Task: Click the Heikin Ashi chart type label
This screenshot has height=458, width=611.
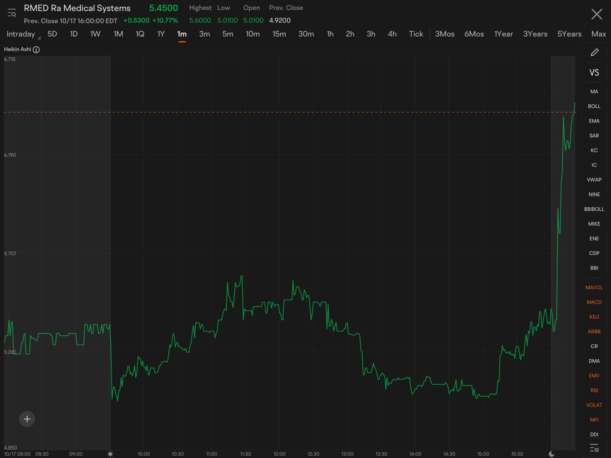Action: [18, 49]
